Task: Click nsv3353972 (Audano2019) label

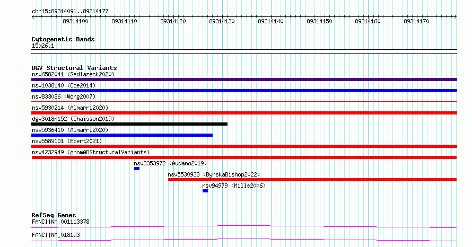Action: coord(170,163)
